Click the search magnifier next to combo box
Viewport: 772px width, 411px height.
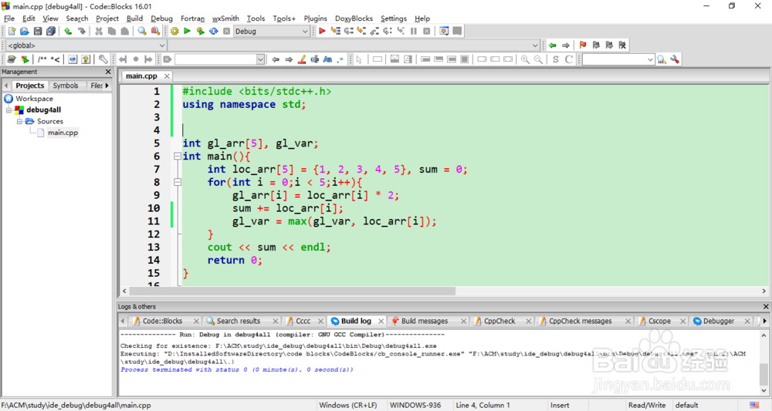coord(662,59)
